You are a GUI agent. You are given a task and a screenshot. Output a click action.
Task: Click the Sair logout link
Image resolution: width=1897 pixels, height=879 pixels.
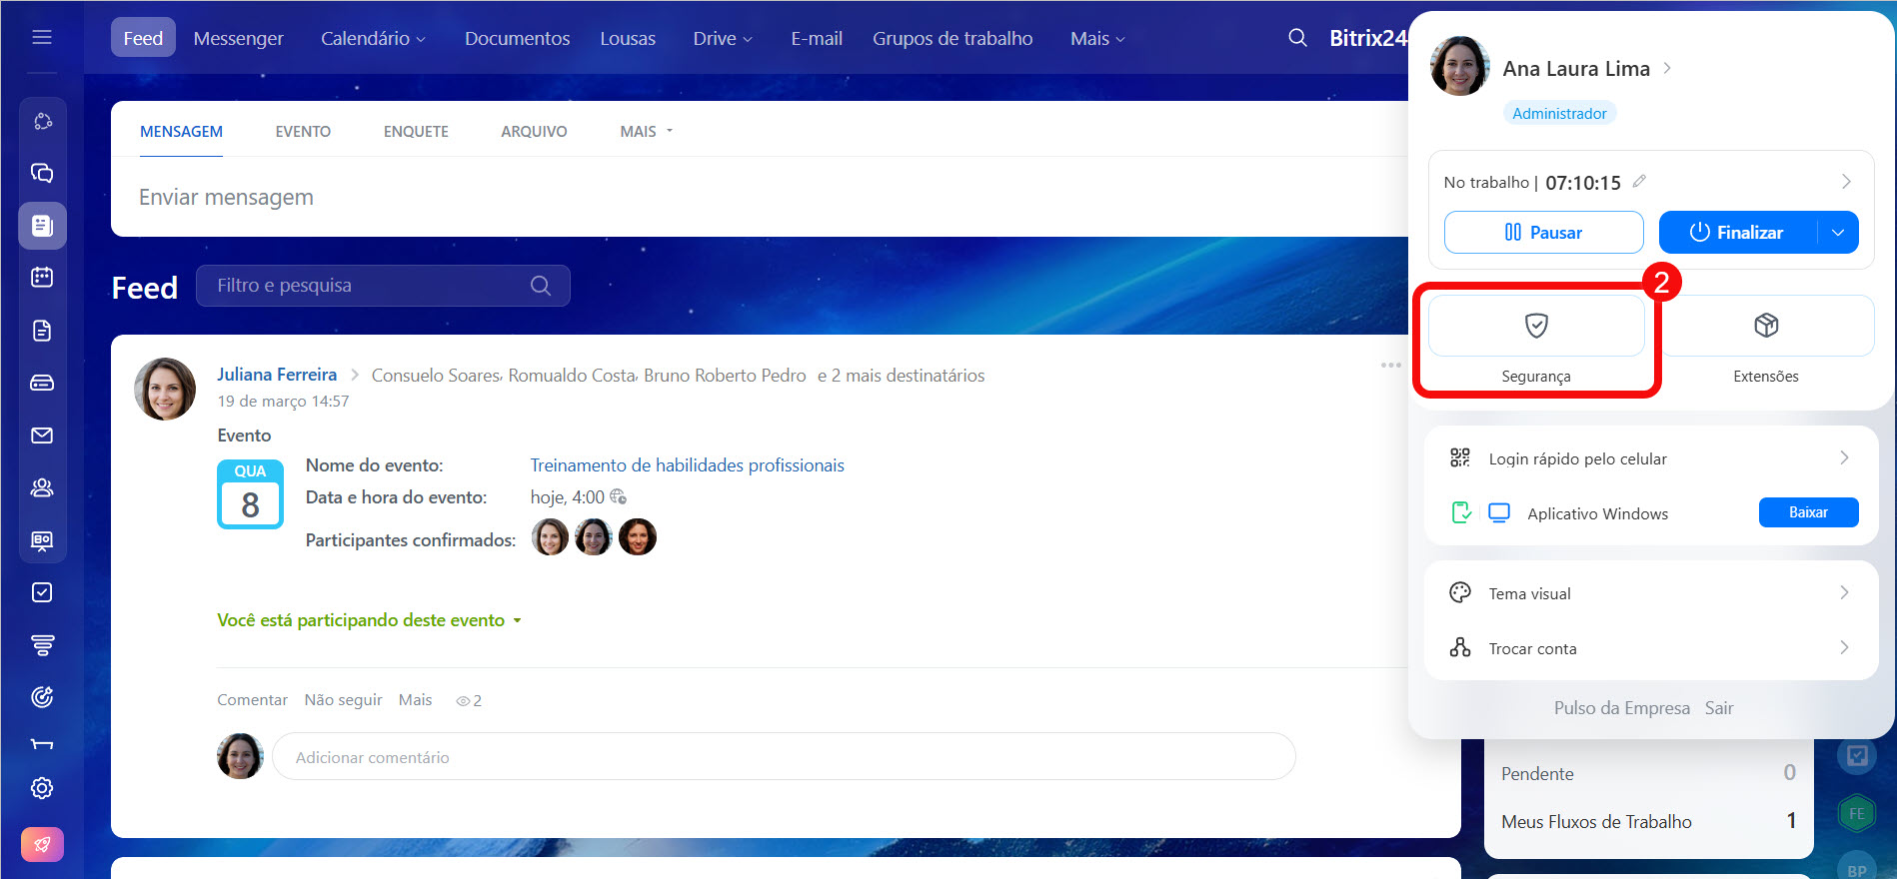pyautogui.click(x=1719, y=708)
